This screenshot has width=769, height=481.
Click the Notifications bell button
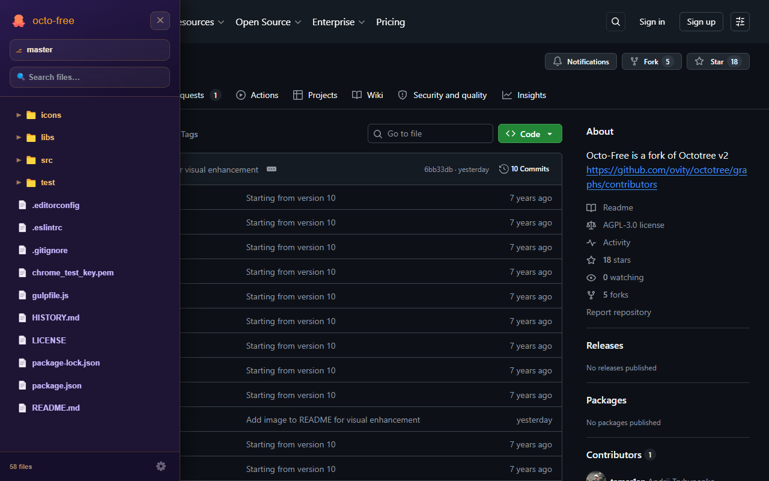pos(581,61)
